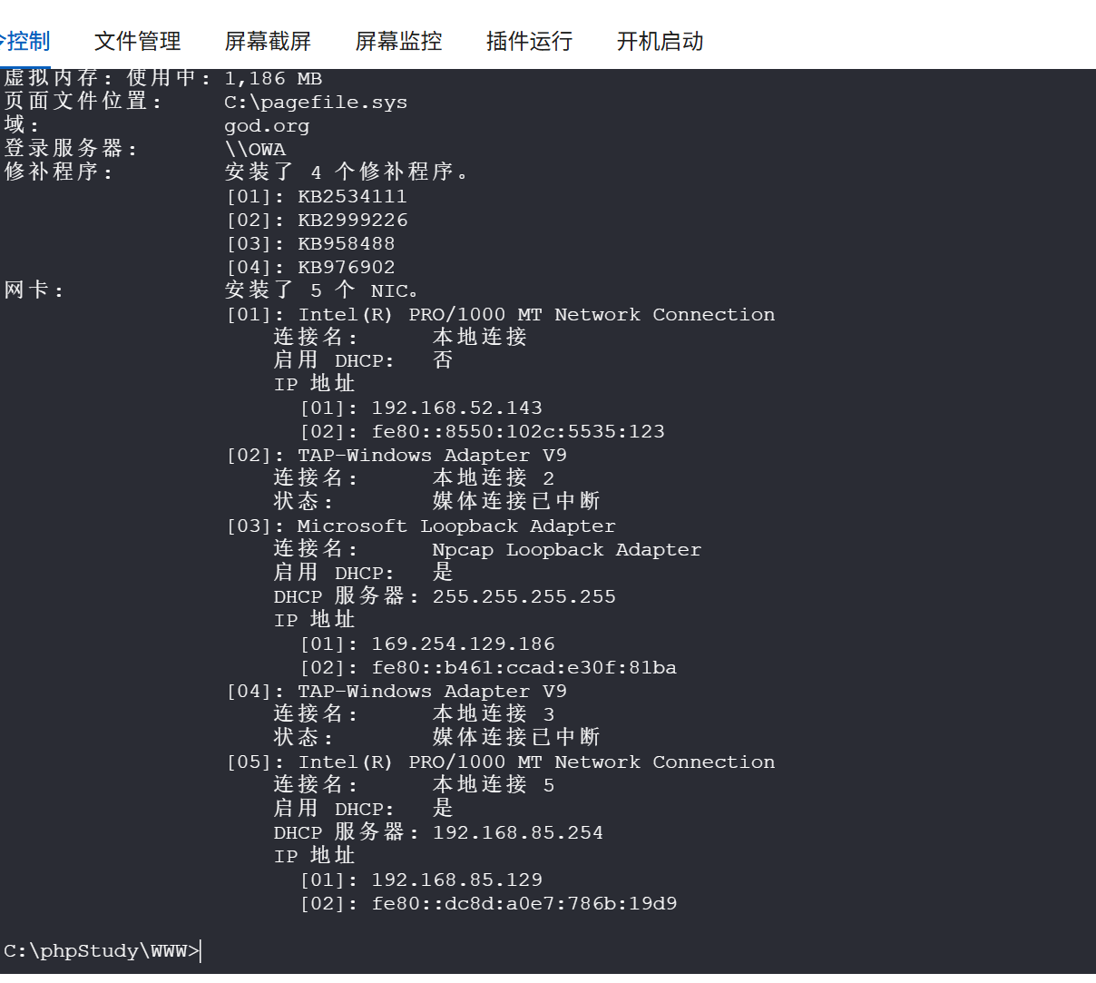Image resolution: width=1096 pixels, height=983 pixels.
Task: Switch to the 控制 tab
Action: click(x=24, y=41)
